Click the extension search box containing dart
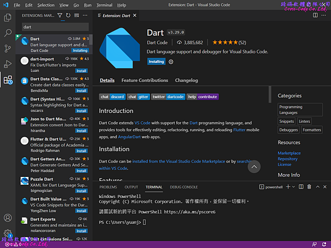This screenshot has width=331, height=248. pos(54,26)
